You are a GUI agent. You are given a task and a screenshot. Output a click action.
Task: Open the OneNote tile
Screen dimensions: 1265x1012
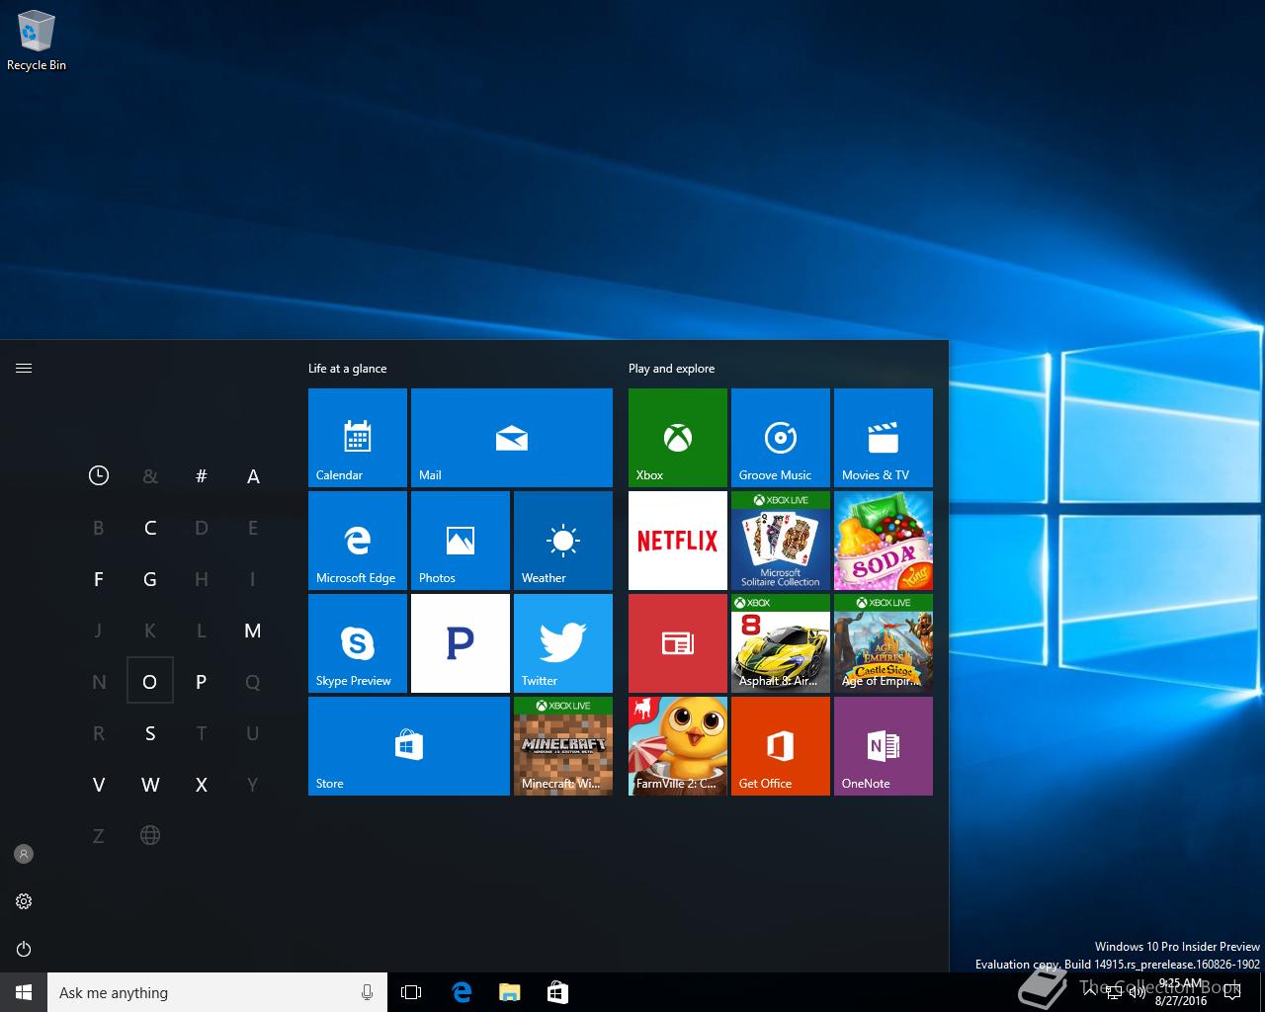(x=884, y=745)
